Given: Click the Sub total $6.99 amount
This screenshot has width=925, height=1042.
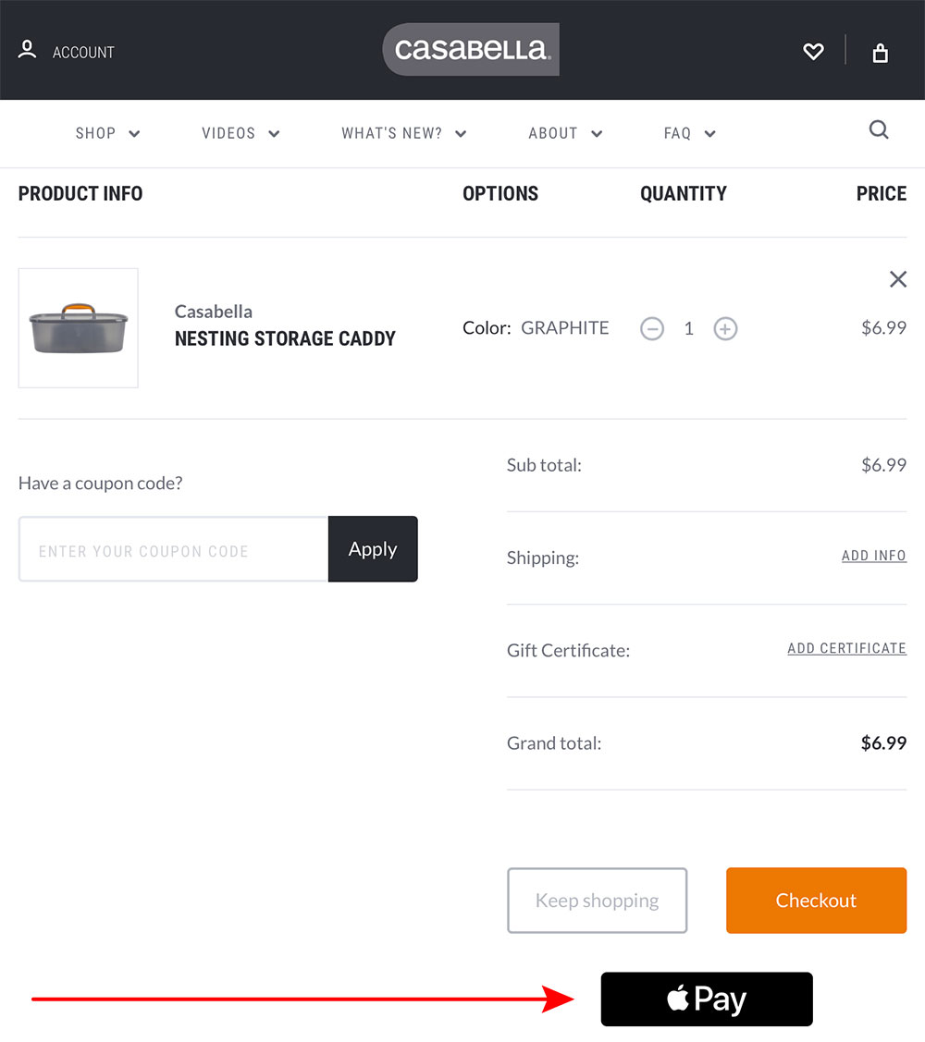Looking at the screenshot, I should coord(883,465).
